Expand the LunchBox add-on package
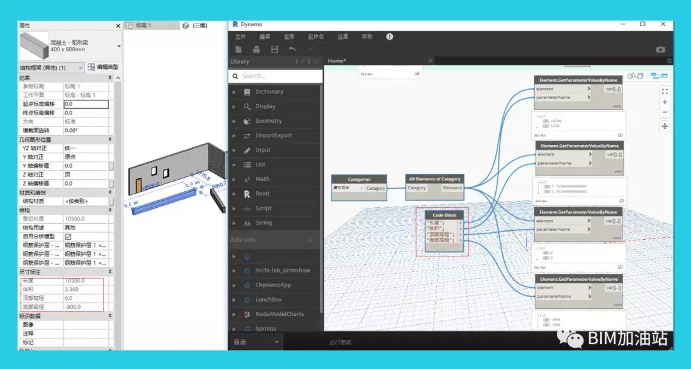691x369 pixels. pos(268,299)
